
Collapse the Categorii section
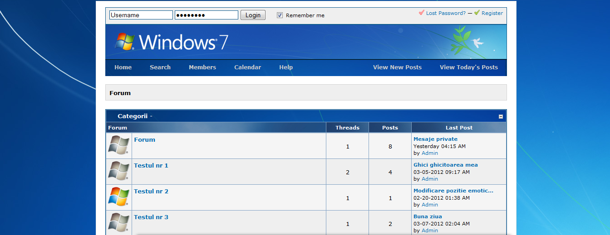501,116
